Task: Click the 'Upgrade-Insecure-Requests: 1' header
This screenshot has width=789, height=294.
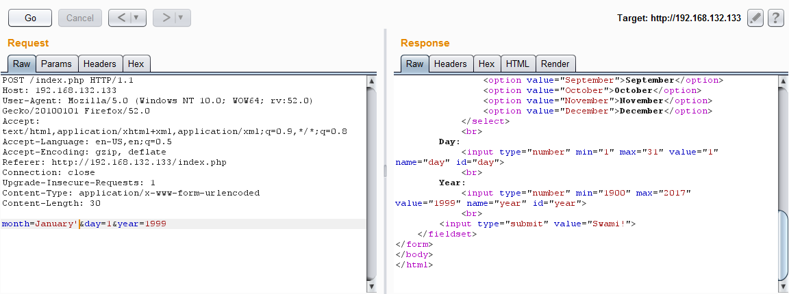Action: (79, 183)
